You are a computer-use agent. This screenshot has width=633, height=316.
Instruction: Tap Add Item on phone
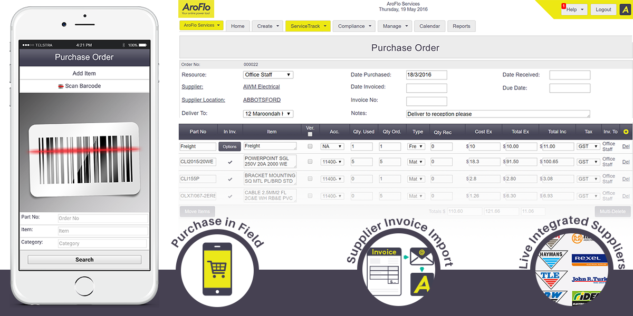click(84, 73)
